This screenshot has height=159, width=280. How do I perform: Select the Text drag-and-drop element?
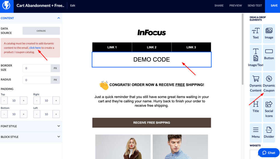[256, 34]
